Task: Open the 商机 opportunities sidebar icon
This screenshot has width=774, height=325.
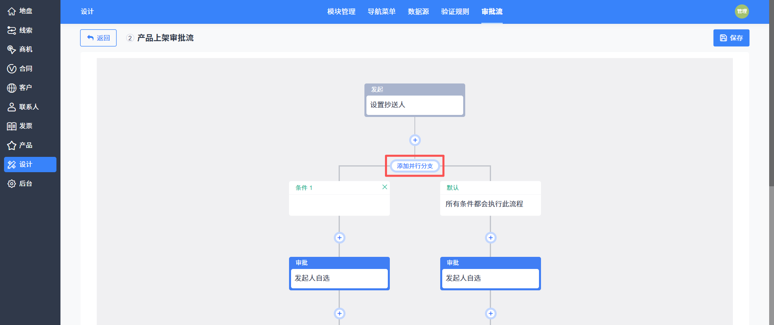Action: (x=12, y=50)
